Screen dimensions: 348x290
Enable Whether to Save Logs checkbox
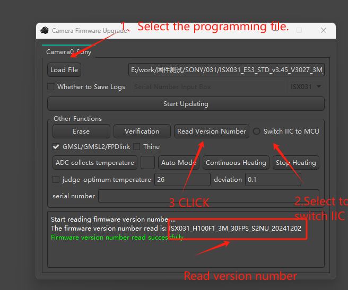point(50,87)
